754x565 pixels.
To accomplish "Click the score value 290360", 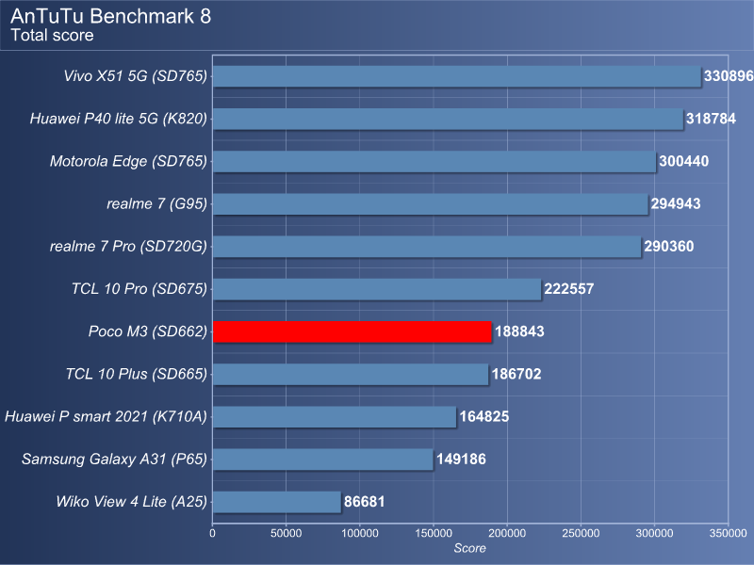I will (669, 247).
